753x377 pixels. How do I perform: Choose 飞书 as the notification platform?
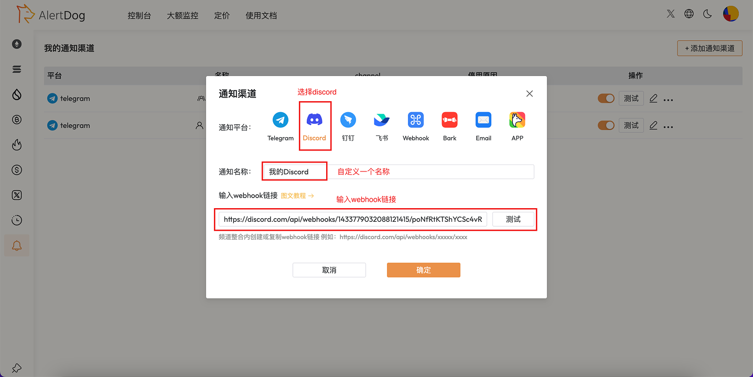382,120
